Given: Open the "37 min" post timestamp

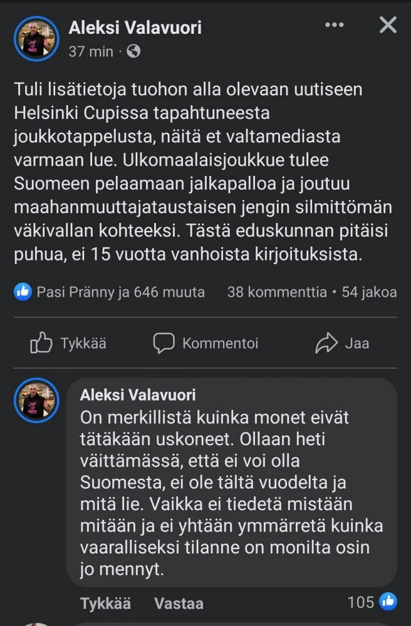Looking at the screenshot, I should [91, 51].
